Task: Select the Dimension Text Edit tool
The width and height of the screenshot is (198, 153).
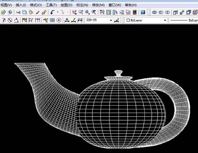Action: 73,20
